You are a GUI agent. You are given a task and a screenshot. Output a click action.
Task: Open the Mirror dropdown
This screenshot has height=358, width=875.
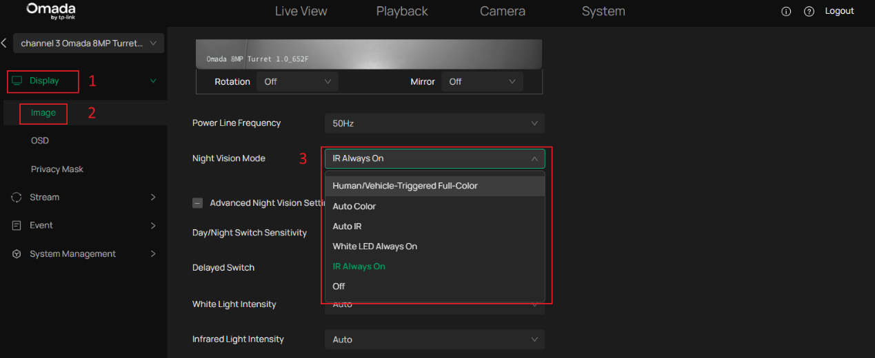pos(482,82)
